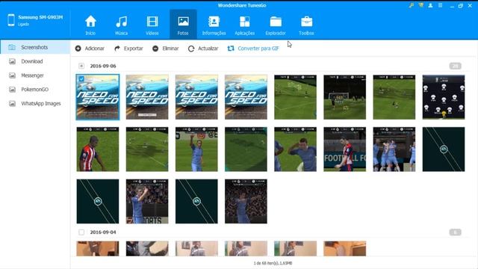This screenshot has width=478, height=269.
Task: Select the Fotos tab
Action: coord(183,25)
